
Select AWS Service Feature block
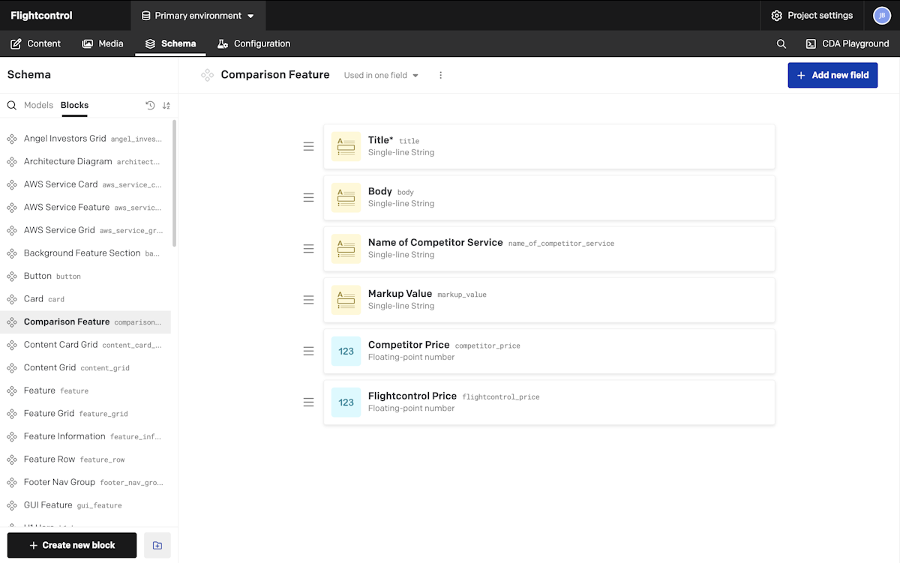(x=85, y=207)
